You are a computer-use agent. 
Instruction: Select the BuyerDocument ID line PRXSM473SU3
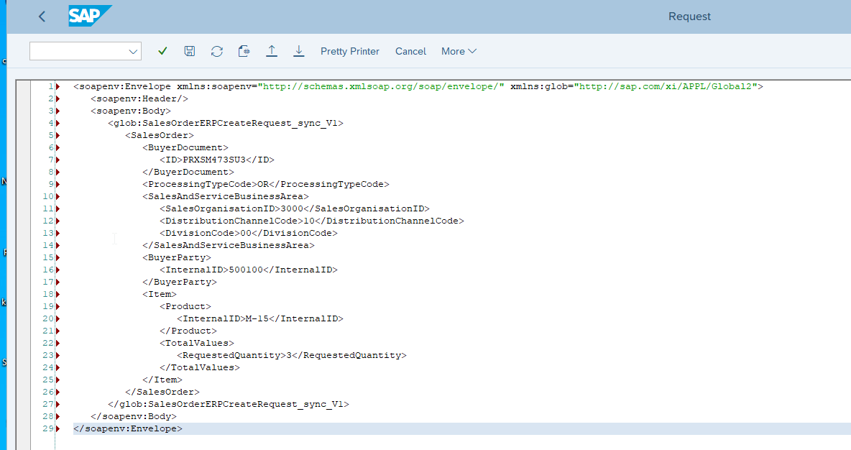coord(217,160)
